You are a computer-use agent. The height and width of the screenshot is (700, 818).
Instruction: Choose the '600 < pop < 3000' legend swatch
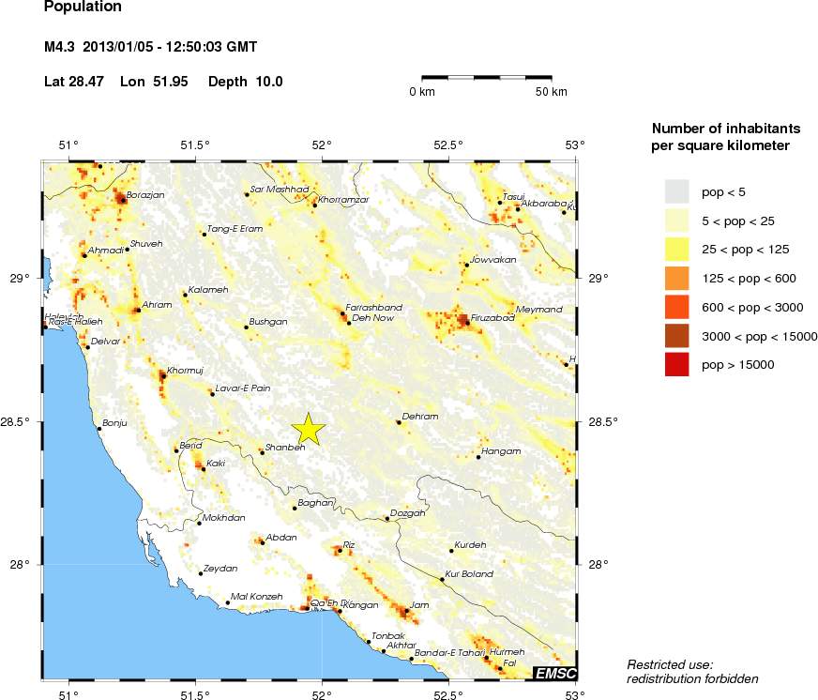tap(676, 307)
